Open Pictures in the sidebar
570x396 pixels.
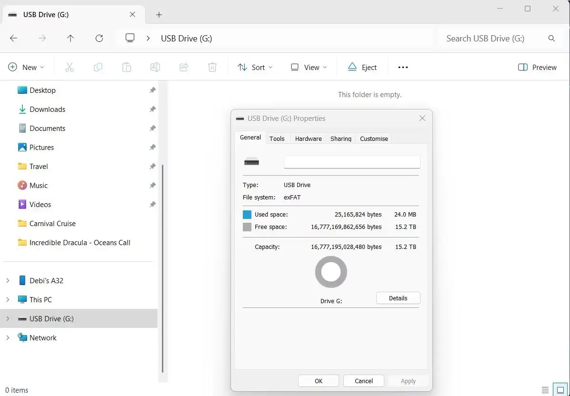click(x=36, y=147)
